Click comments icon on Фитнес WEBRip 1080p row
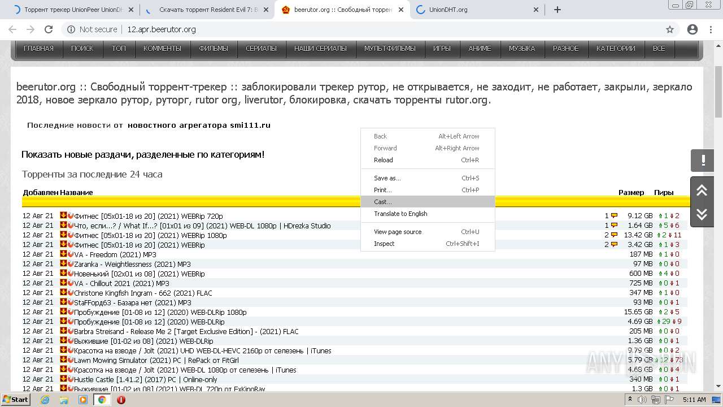This screenshot has width=723, height=407. 614,235
